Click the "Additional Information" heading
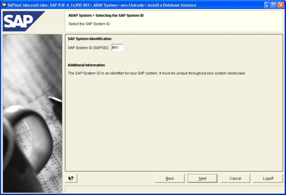 coord(86,65)
